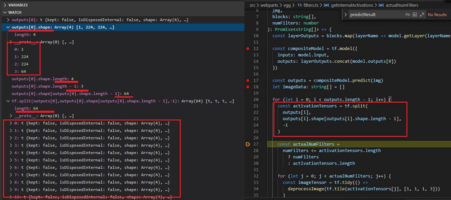Remove the breakpoint on line 17
The height and width of the screenshot is (200, 451).
pyautogui.click(x=248, y=80)
